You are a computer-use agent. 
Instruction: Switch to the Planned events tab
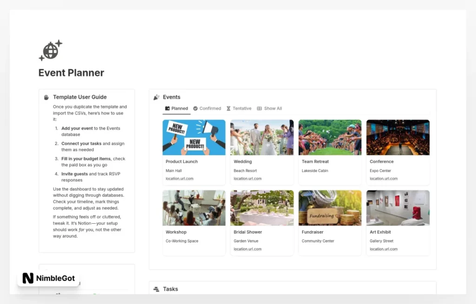pos(177,109)
